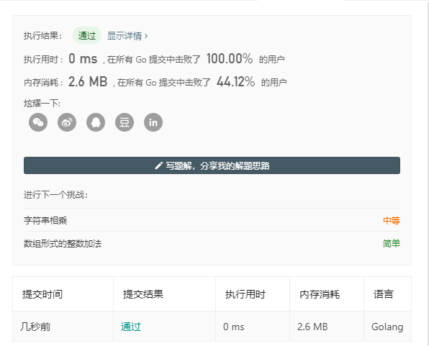Click 提交时间 column header

(x=42, y=294)
